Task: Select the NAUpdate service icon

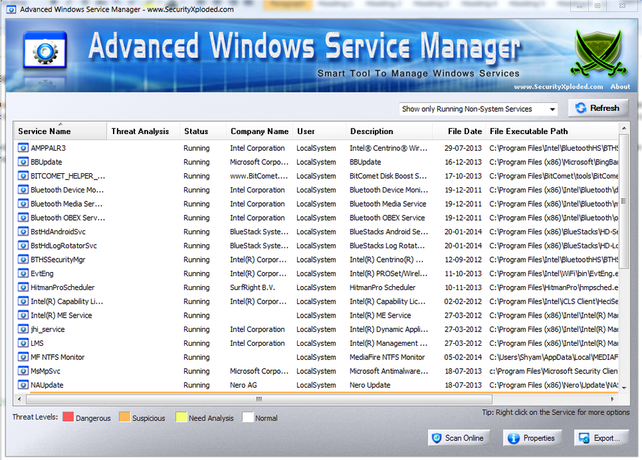Action: [x=23, y=384]
